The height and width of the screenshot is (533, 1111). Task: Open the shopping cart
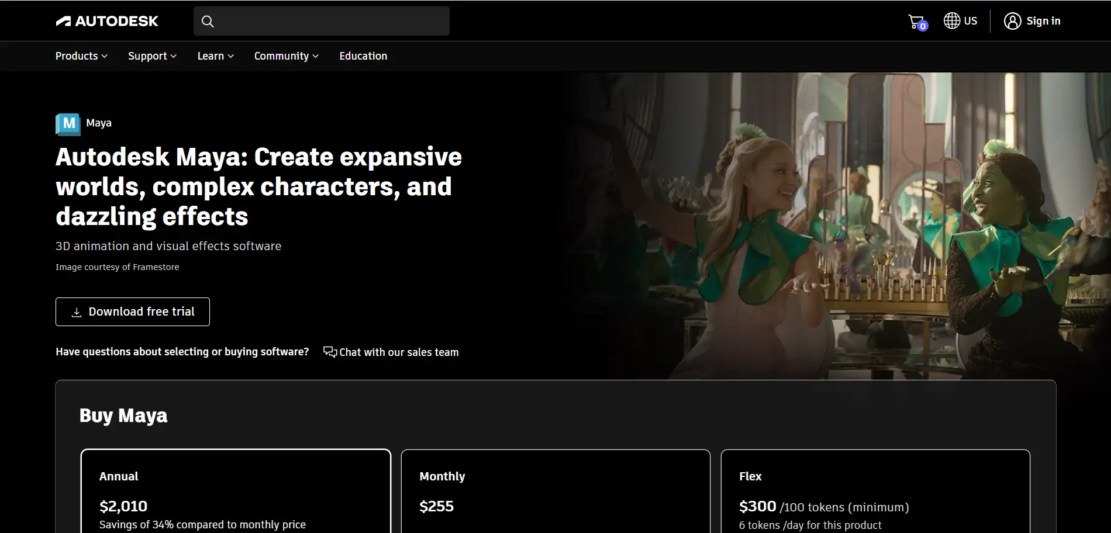pos(917,22)
